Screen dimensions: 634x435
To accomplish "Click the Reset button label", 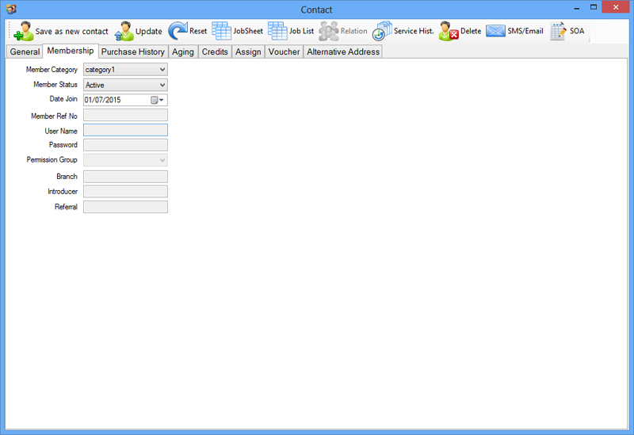I will 198,31.
